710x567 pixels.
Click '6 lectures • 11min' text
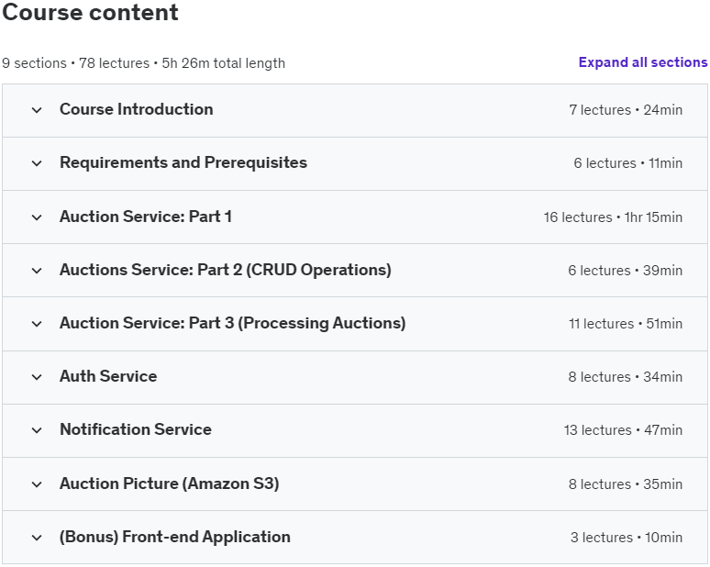tap(628, 163)
